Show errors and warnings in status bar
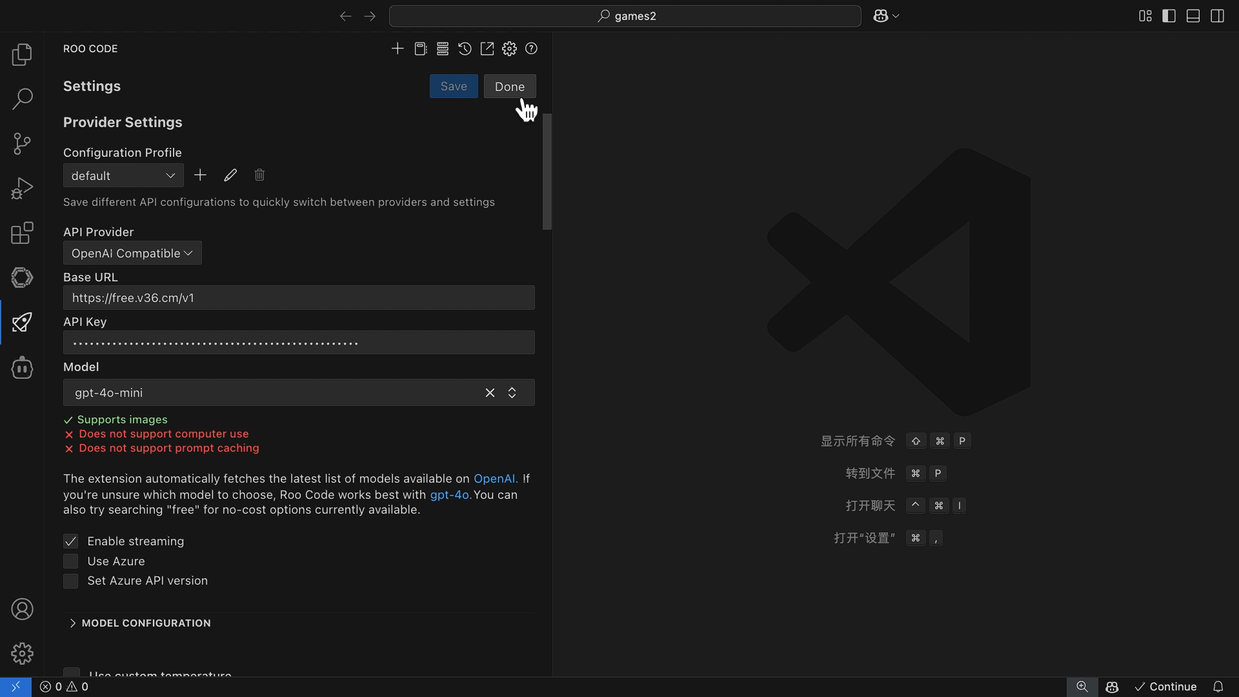 [64, 687]
